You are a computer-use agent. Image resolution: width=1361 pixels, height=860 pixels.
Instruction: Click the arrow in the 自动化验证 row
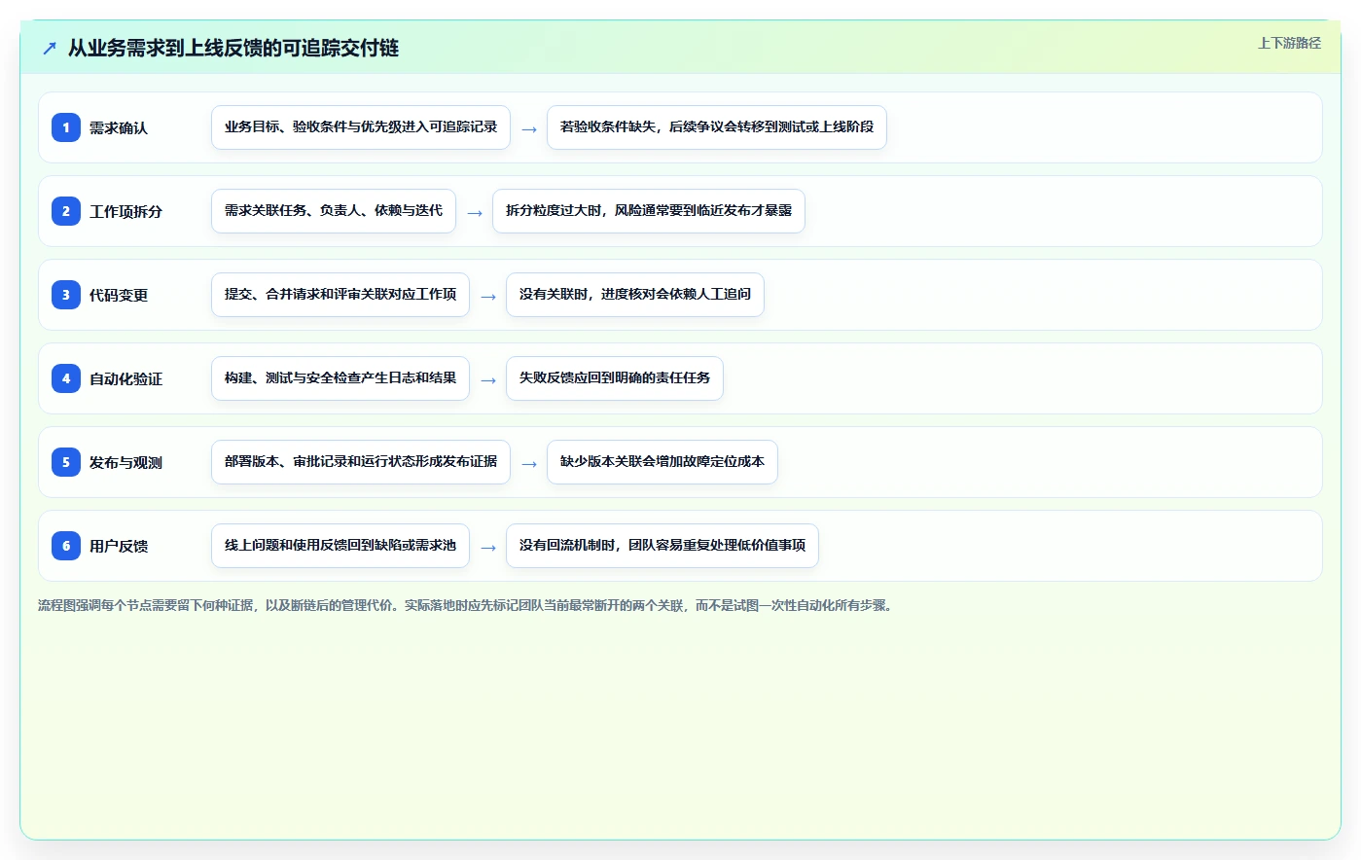(488, 380)
